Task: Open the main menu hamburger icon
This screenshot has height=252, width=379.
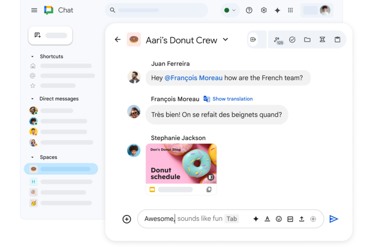Action: pos(34,10)
